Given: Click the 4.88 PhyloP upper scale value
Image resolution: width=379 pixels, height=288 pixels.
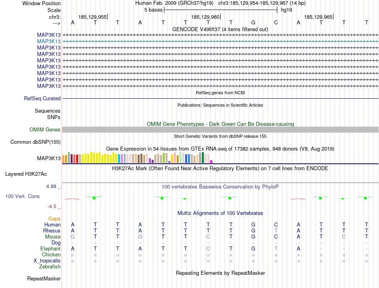Looking at the screenshot, I should coord(51,187).
